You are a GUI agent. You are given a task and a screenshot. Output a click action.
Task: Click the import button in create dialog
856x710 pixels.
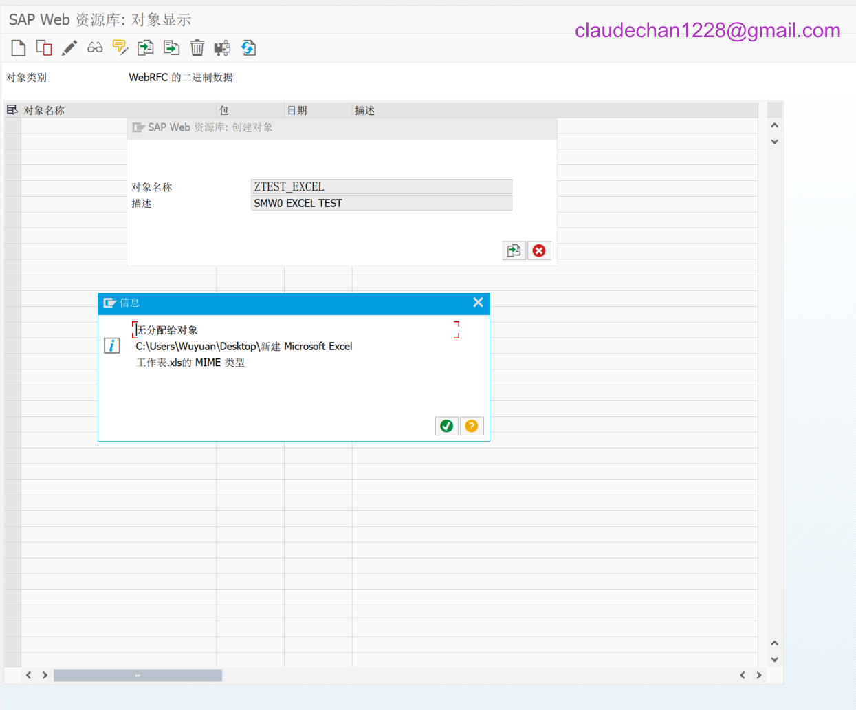pos(514,250)
